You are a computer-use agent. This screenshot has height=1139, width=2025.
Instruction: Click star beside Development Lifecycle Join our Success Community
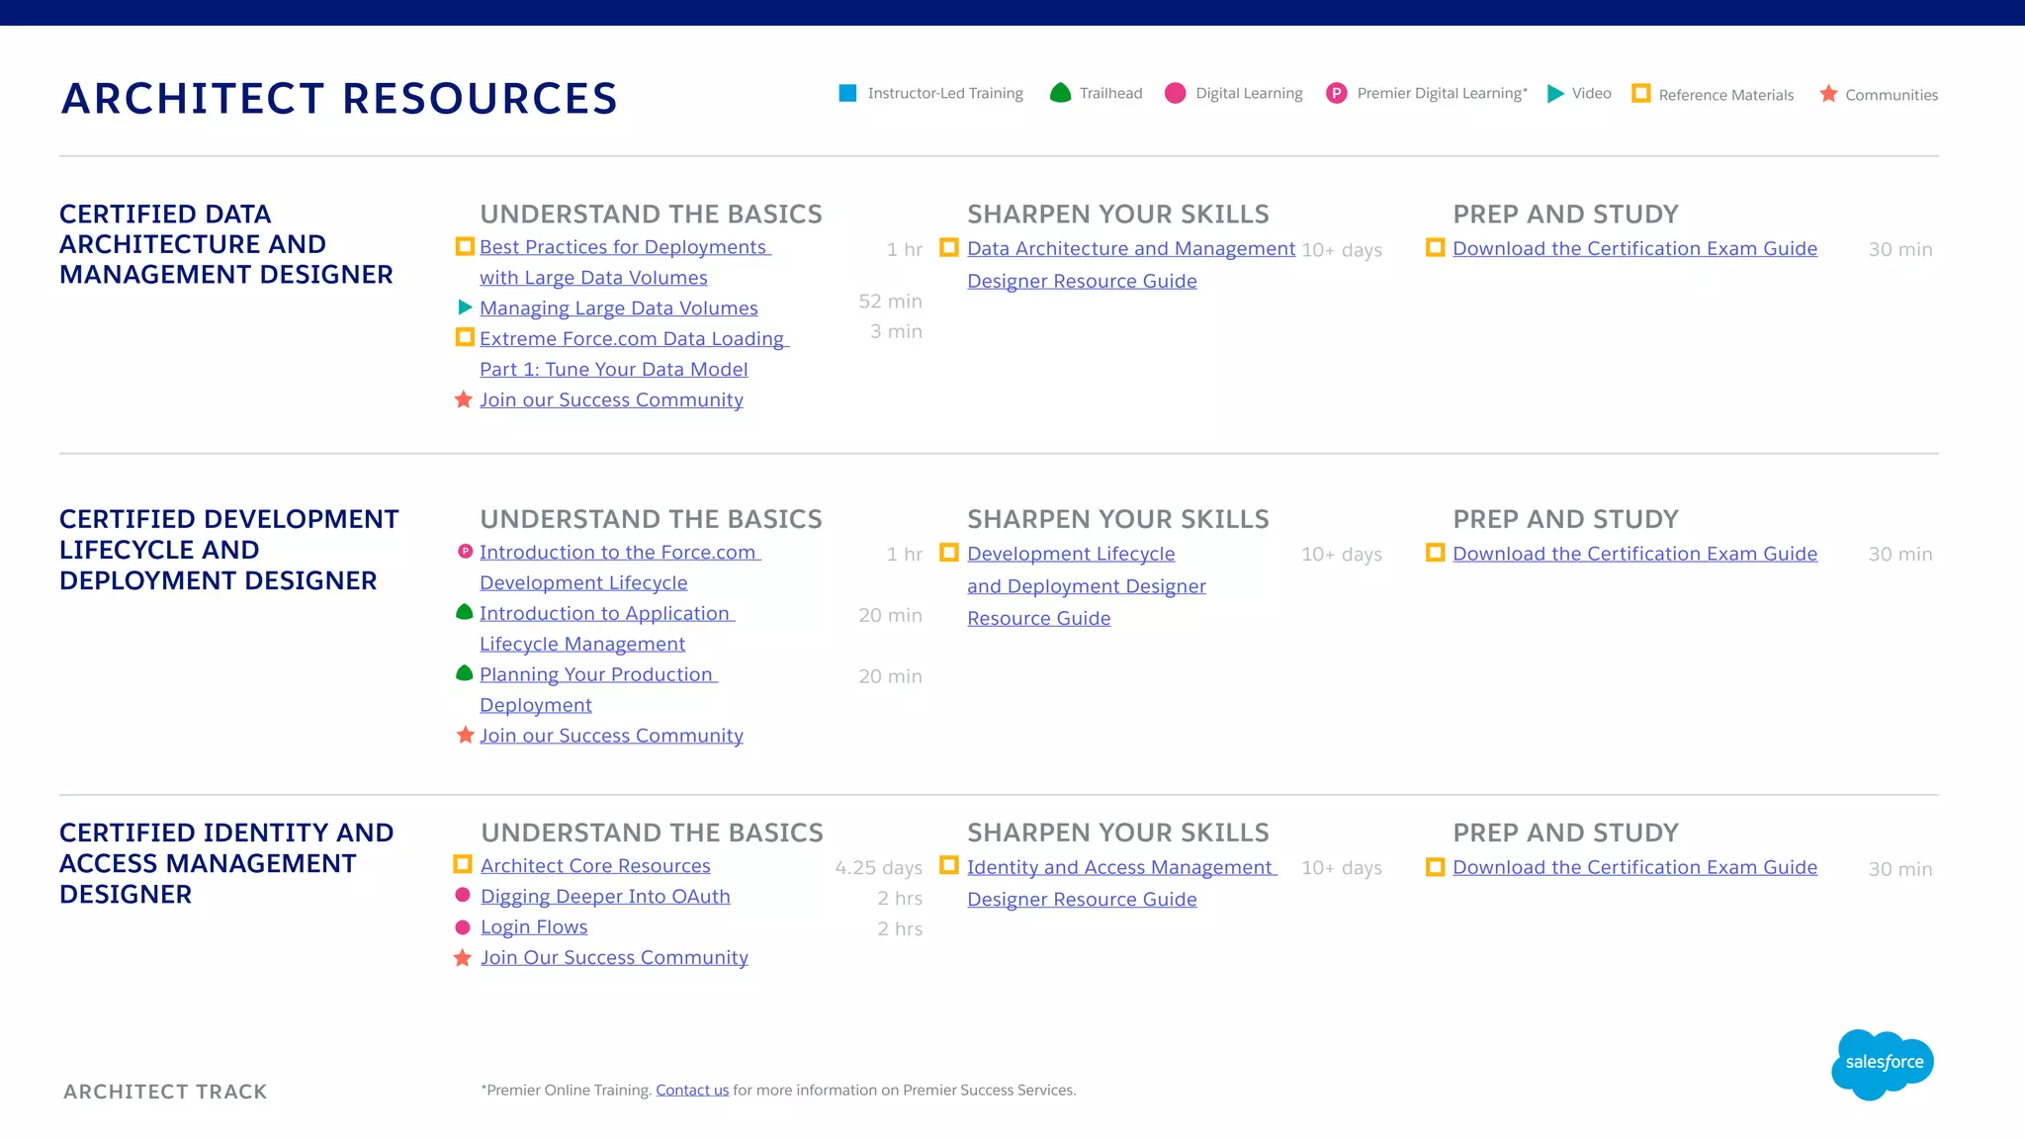[465, 735]
